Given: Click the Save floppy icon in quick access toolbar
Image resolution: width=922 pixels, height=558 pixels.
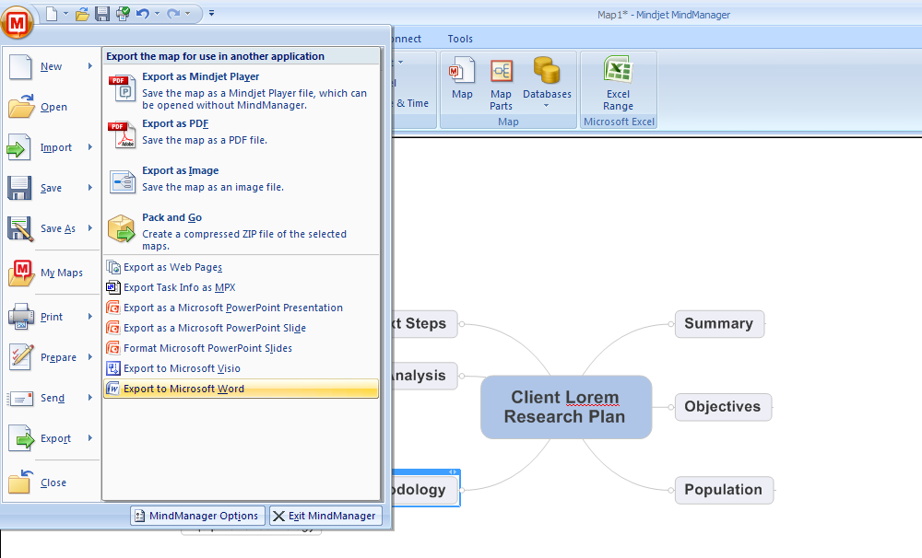Looking at the screenshot, I should tap(102, 14).
